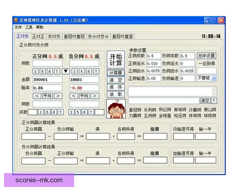Image resolution: width=238 pixels, height=191 pixels.
Task: Click the 负网成数 input field
Action: (x=188, y=56)
